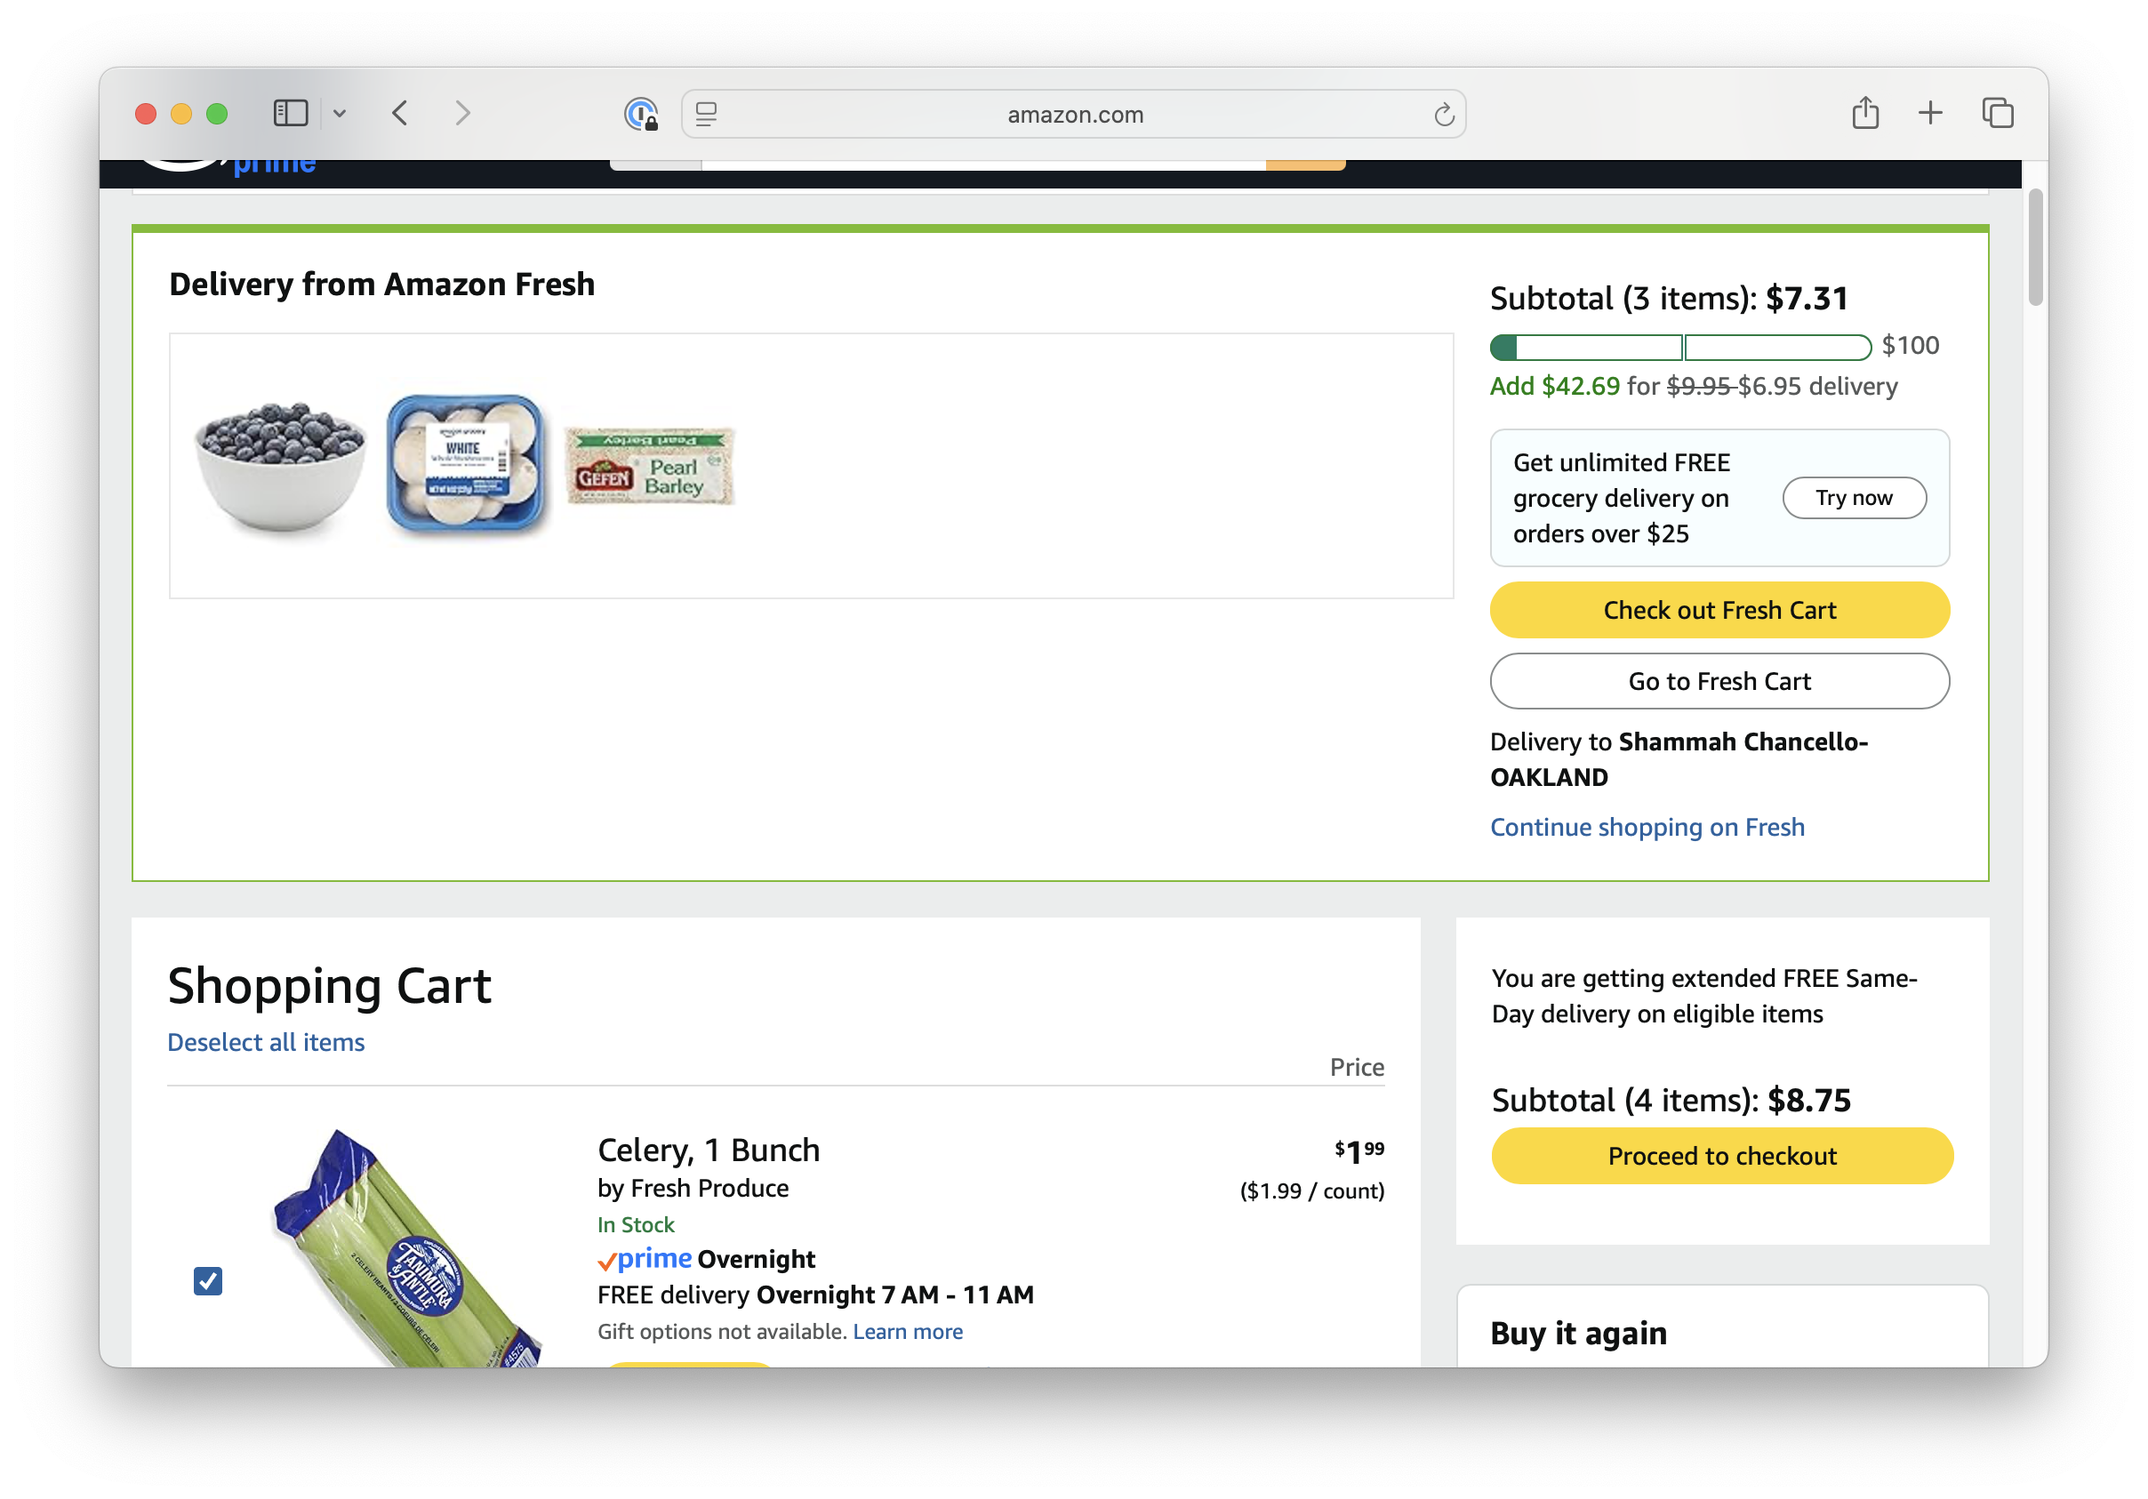Open the blueberries bowl thumbnail
Image resolution: width=2148 pixels, height=1499 pixels.
tap(281, 466)
